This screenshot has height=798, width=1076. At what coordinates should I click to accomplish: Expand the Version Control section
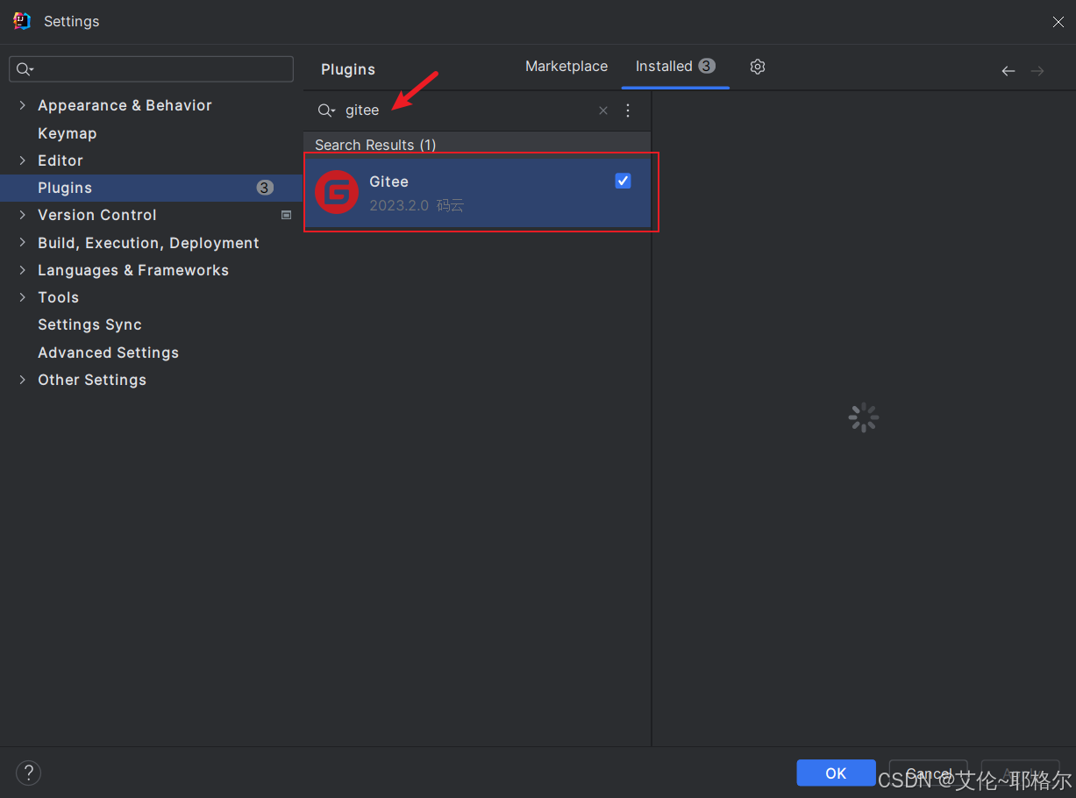click(x=23, y=215)
